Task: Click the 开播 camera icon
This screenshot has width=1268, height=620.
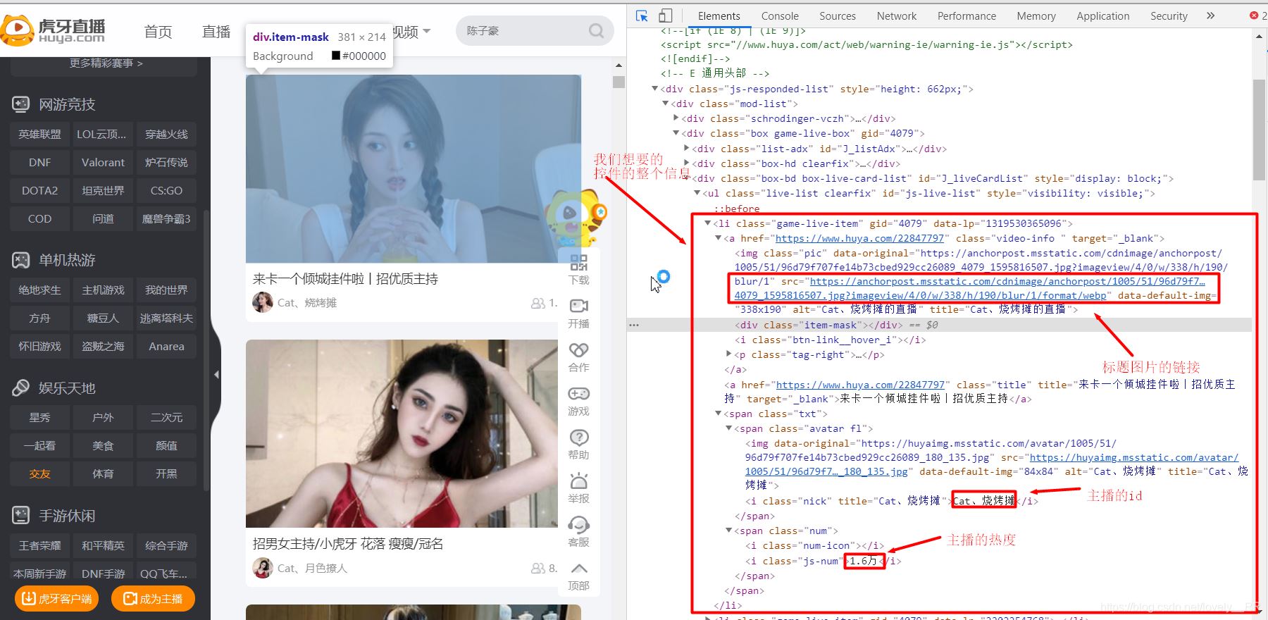Action: coord(578,306)
